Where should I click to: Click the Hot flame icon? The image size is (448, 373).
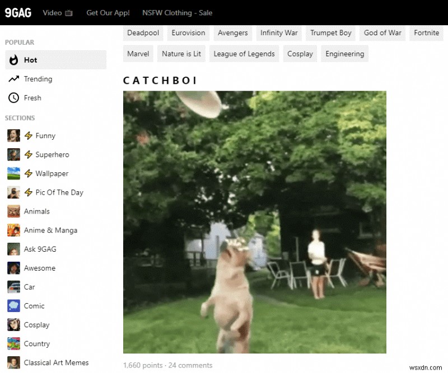pyautogui.click(x=13, y=60)
